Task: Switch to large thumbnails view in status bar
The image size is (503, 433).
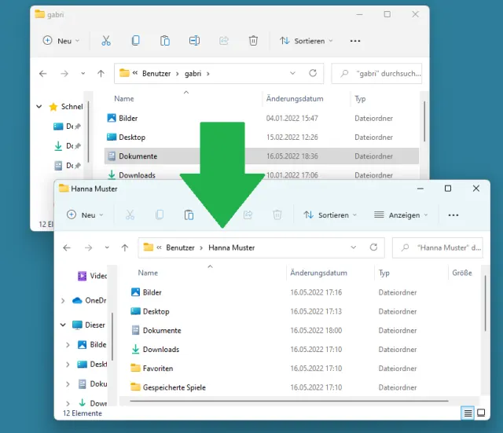Action: [481, 413]
